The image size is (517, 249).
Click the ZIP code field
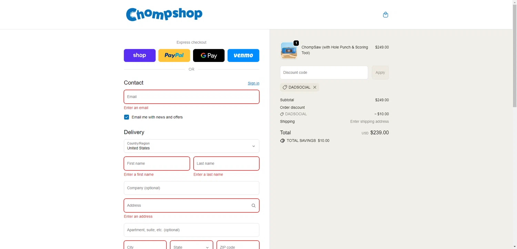click(238, 245)
